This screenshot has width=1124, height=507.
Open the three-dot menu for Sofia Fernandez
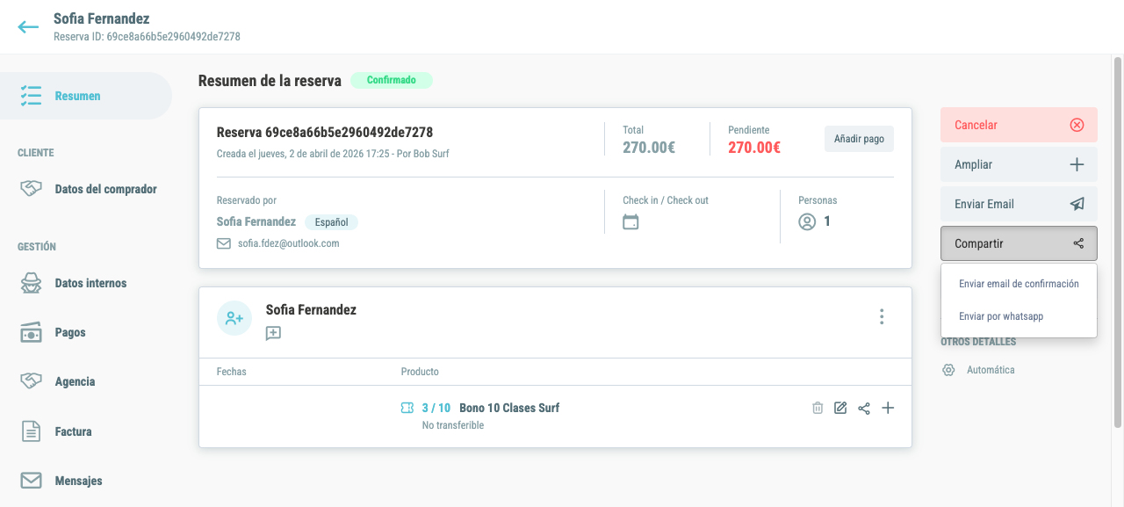[x=882, y=317]
